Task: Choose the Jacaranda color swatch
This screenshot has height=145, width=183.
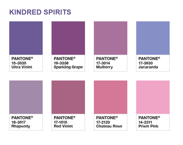Action: click(153, 38)
